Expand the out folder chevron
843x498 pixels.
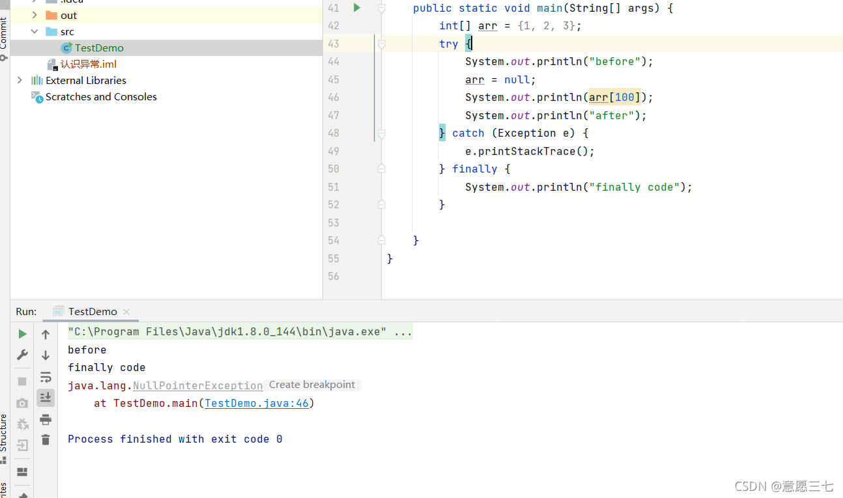coord(35,15)
